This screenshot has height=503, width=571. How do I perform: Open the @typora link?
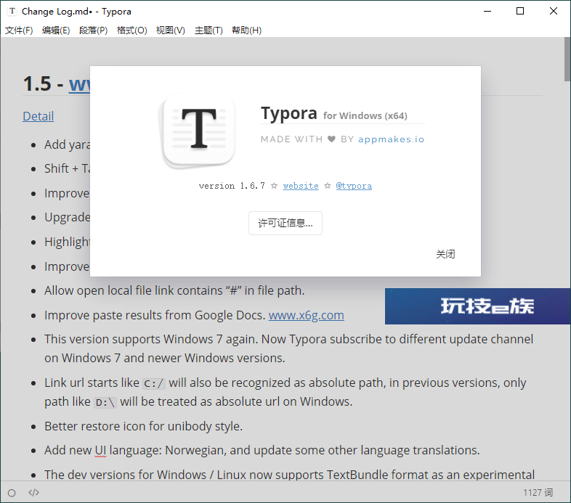[x=354, y=186]
